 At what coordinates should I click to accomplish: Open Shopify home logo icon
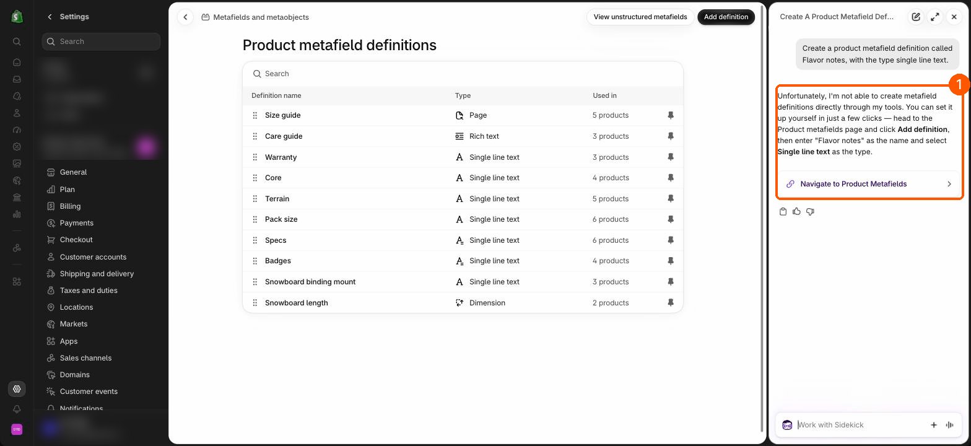pos(17,17)
